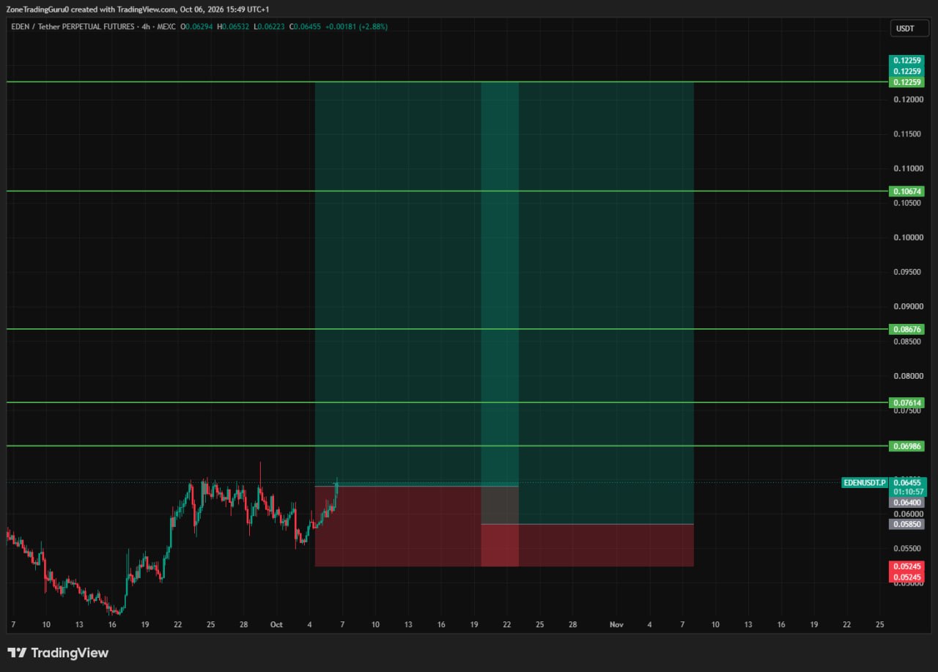Image resolution: width=938 pixels, height=672 pixels.
Task: Click the 0.11000 price axis tick
Action: [x=907, y=169]
